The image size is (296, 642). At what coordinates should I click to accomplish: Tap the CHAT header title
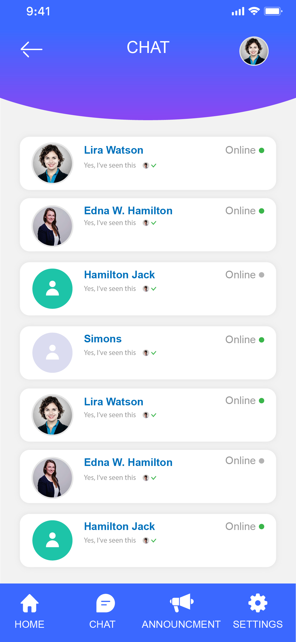coord(148,47)
